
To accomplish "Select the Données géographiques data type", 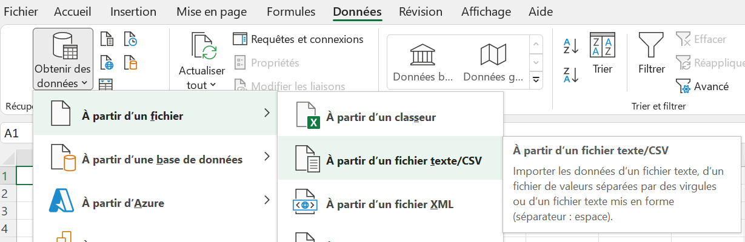I will pos(493,62).
